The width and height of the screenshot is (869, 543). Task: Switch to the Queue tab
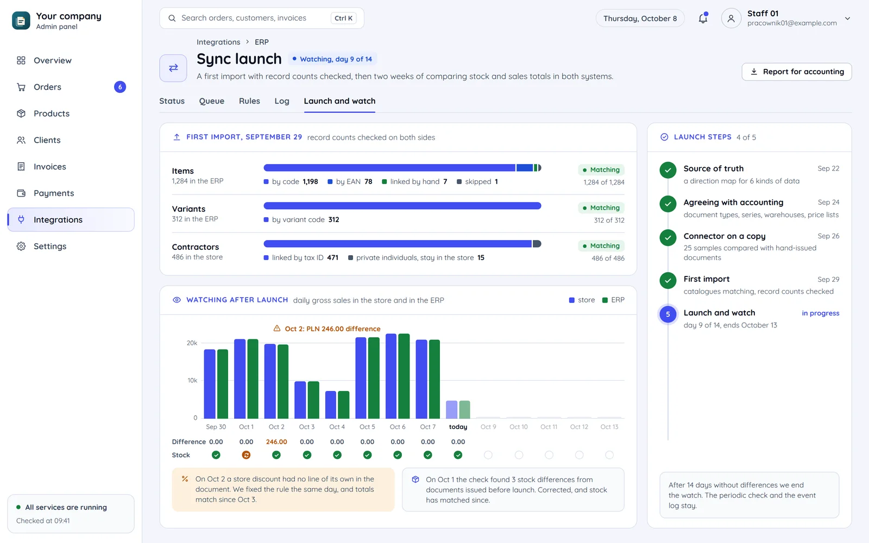pyautogui.click(x=211, y=101)
